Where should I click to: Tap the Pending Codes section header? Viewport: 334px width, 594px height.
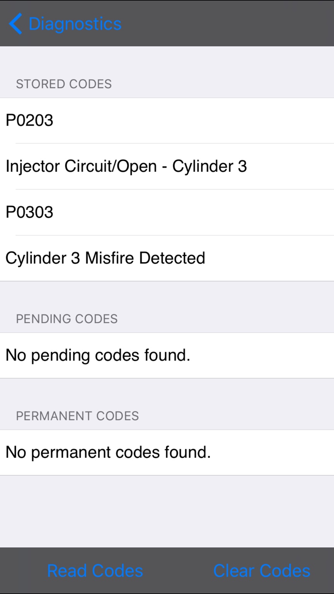point(67,319)
